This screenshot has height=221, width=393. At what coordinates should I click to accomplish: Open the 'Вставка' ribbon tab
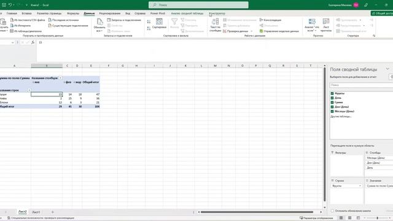(26, 14)
